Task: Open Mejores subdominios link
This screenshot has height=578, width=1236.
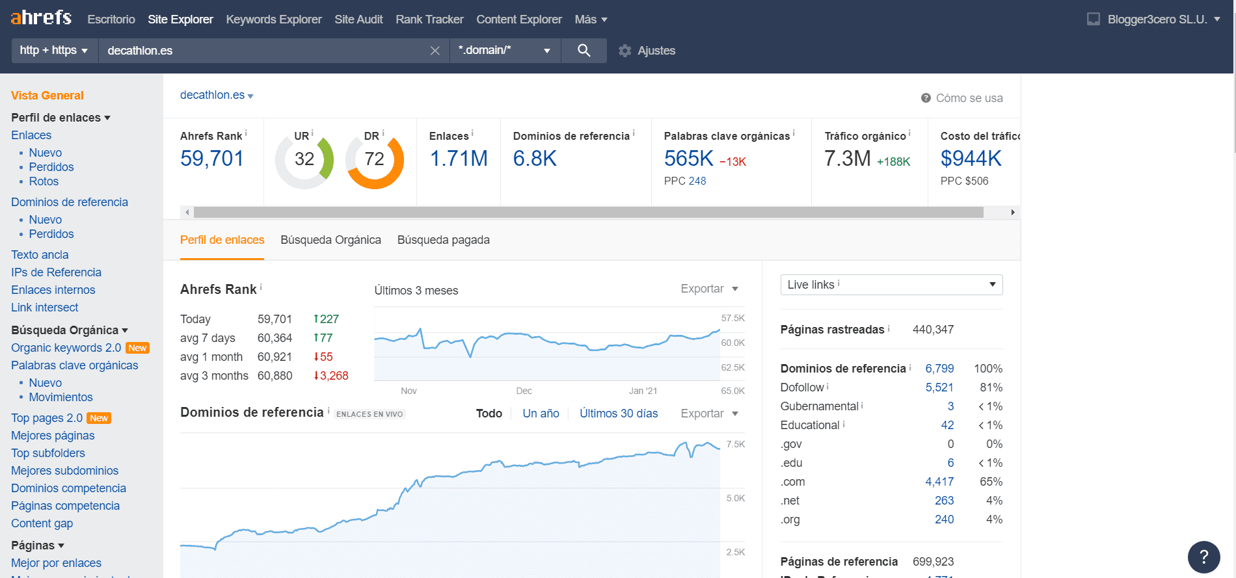Action: tap(64, 471)
